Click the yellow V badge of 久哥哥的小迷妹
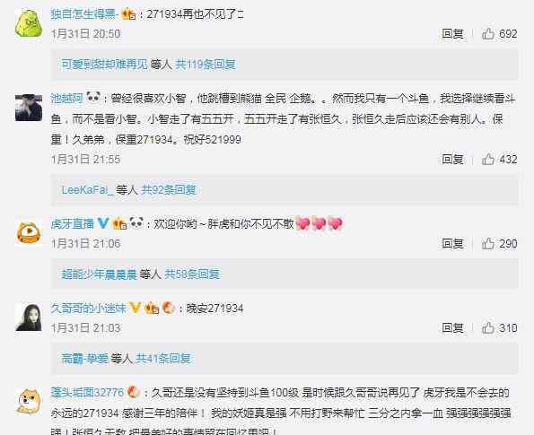The image size is (534, 435). coord(136,308)
